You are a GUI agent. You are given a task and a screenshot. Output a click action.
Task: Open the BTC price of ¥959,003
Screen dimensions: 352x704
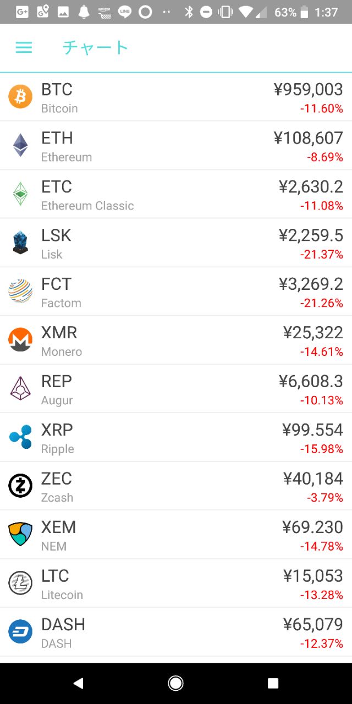[308, 90]
